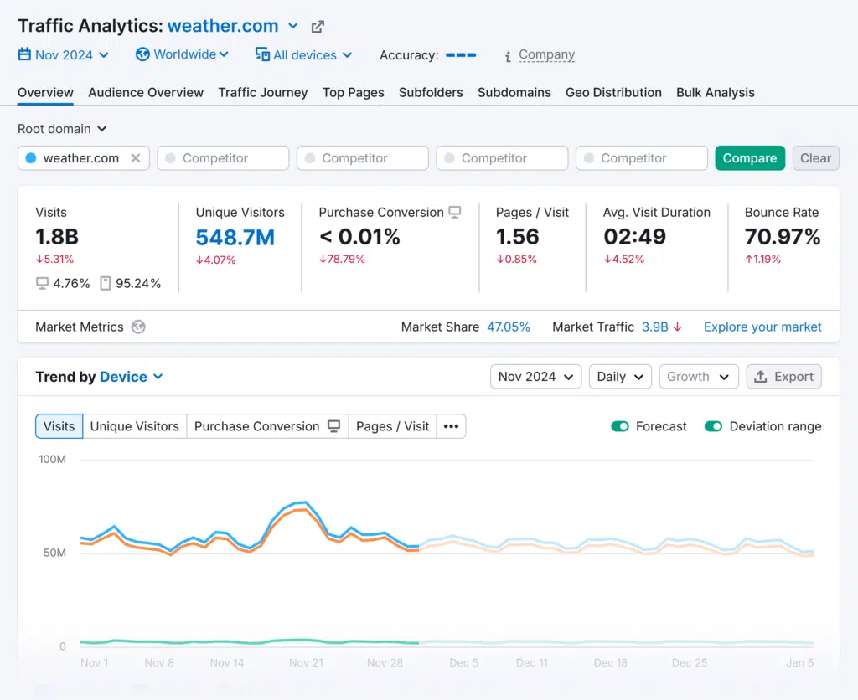Image resolution: width=858 pixels, height=700 pixels.
Task: Click the devices icon beside All devices
Action: tap(262, 55)
